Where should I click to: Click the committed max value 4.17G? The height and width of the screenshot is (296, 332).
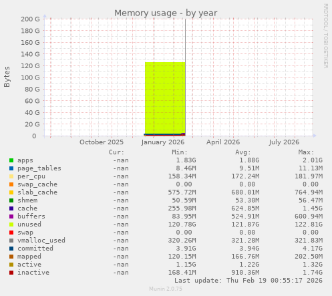pos(313,249)
